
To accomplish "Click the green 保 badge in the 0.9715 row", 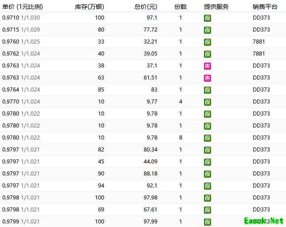I will (x=207, y=30).
